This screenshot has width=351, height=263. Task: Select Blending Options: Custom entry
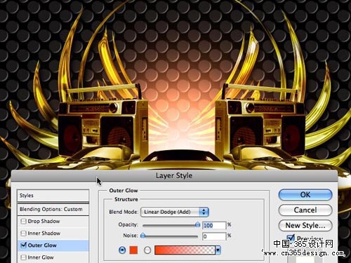click(x=53, y=209)
